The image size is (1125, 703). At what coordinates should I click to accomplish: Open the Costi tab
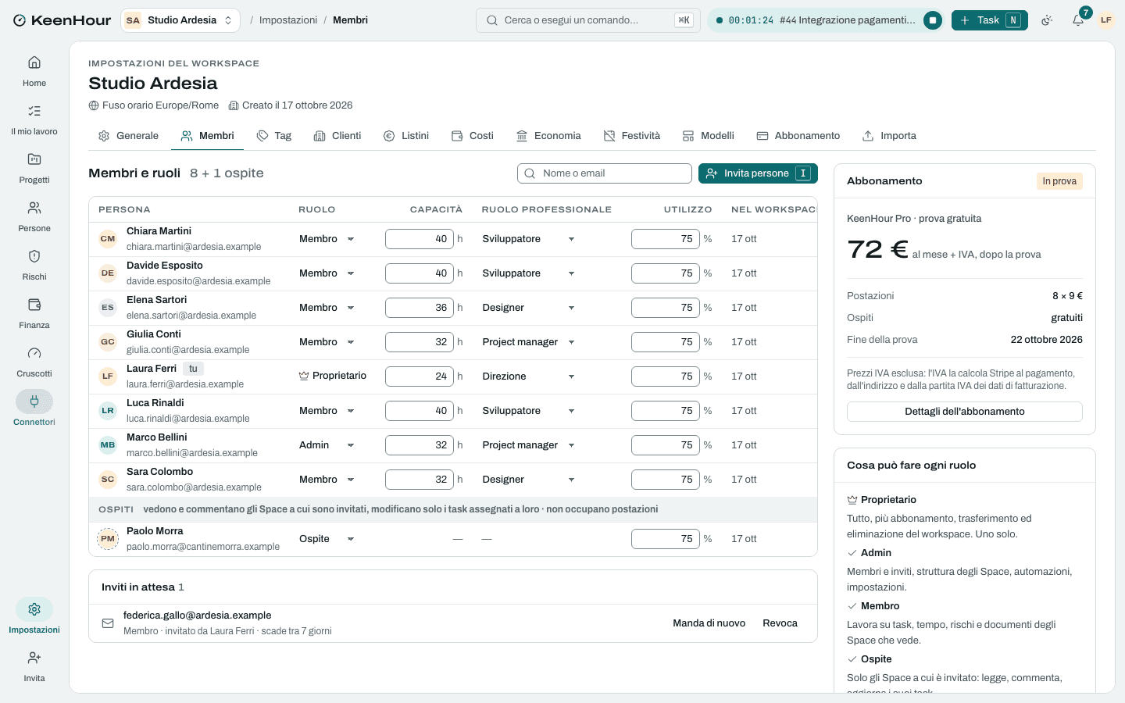pyautogui.click(x=473, y=136)
